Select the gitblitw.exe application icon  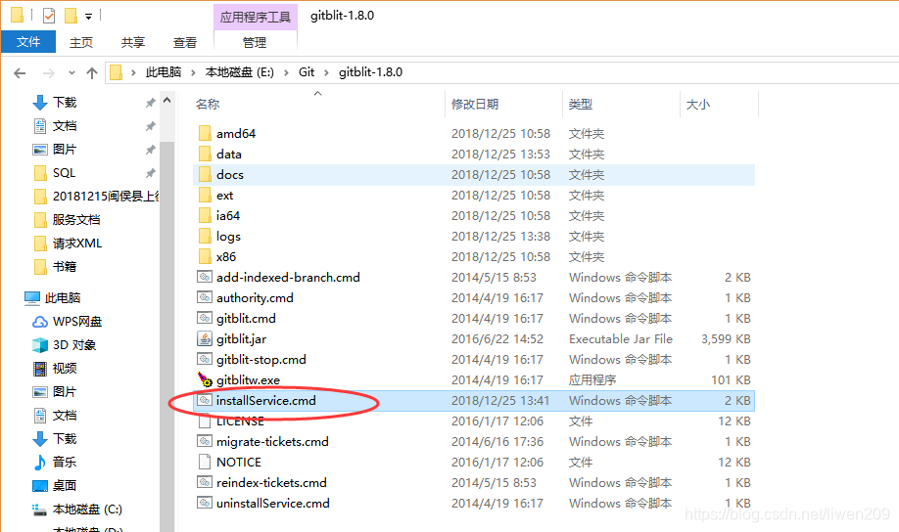205,379
